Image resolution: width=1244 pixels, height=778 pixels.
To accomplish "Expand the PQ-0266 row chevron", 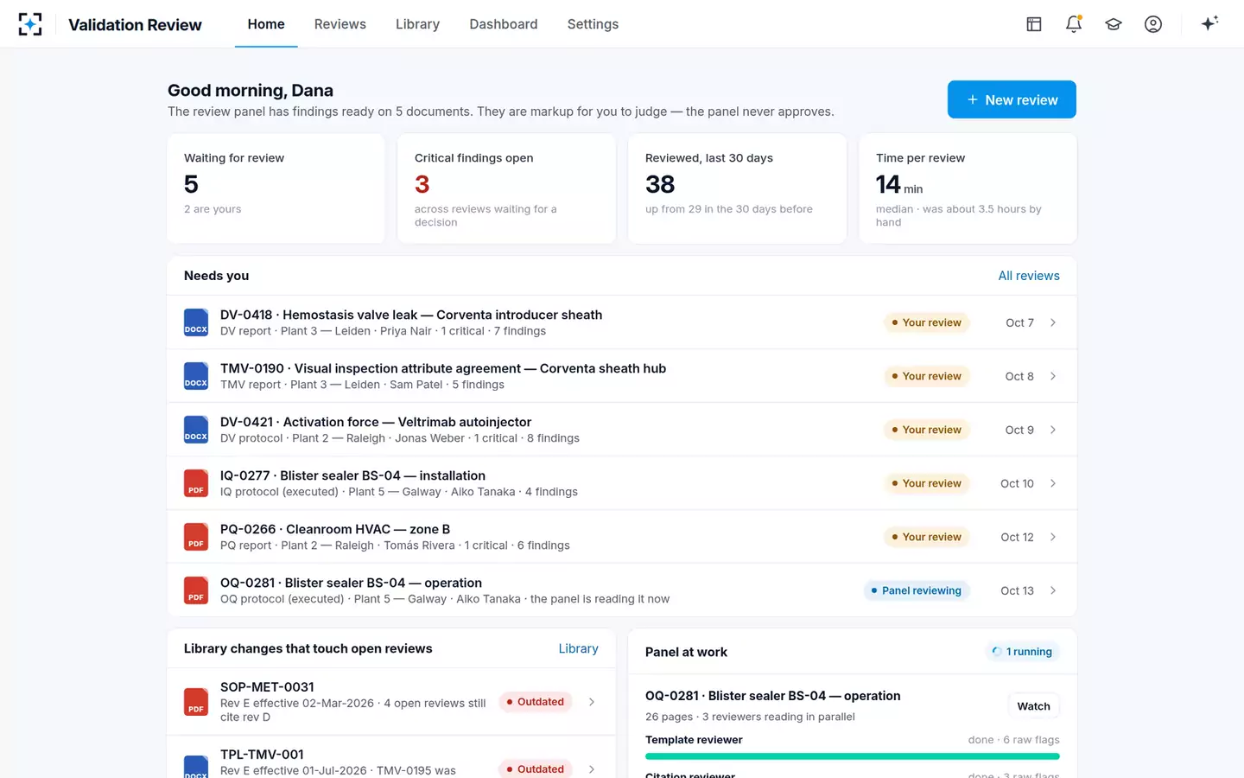I will [1053, 537].
